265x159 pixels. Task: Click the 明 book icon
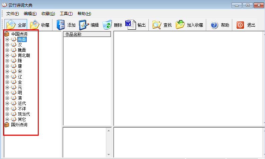pyautogui.click(x=14, y=93)
